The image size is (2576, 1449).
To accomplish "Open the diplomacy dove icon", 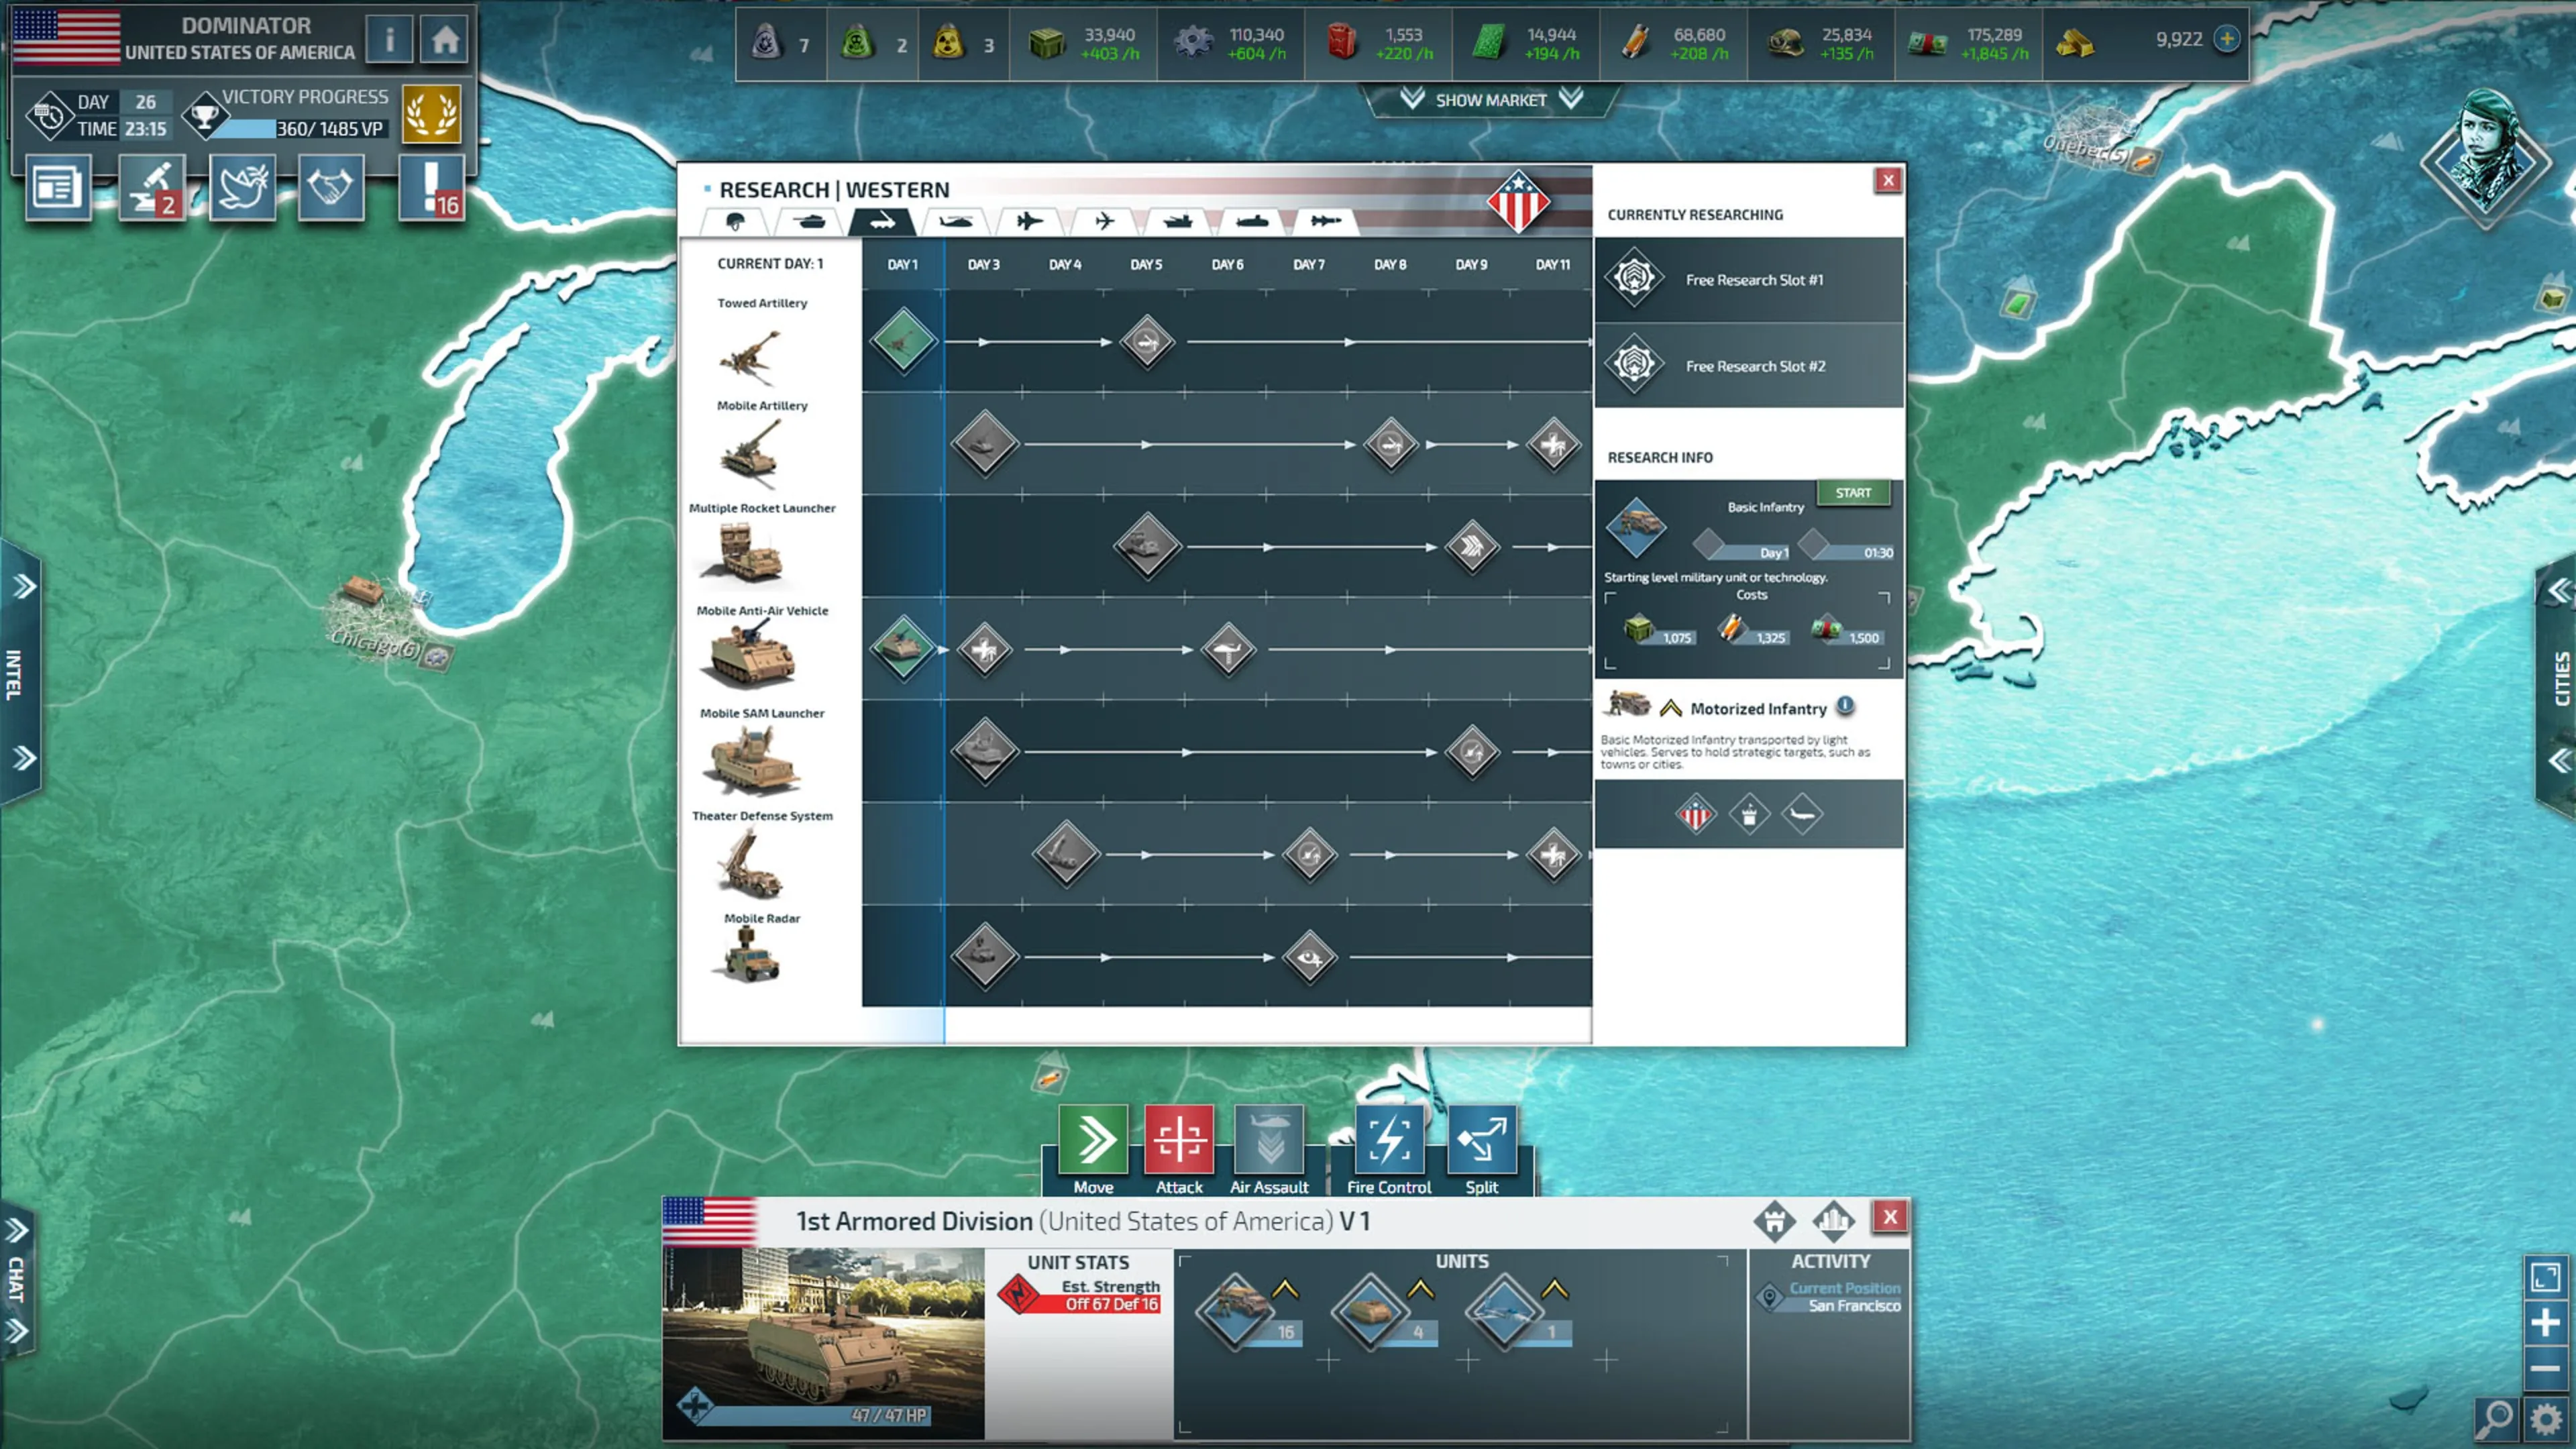I will 243,187.
